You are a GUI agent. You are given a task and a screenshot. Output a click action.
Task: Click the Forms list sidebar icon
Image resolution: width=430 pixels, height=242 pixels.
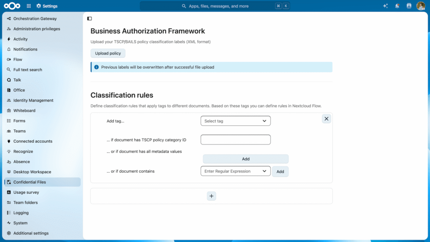pyautogui.click(x=9, y=121)
